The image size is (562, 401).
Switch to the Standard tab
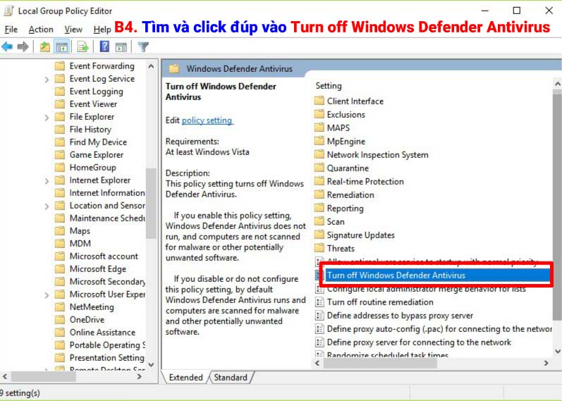pos(231,377)
